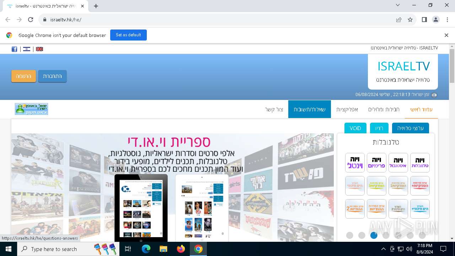Select the active blue carousel dot
Screen dimensions: 455x256
pyautogui.click(x=374, y=235)
